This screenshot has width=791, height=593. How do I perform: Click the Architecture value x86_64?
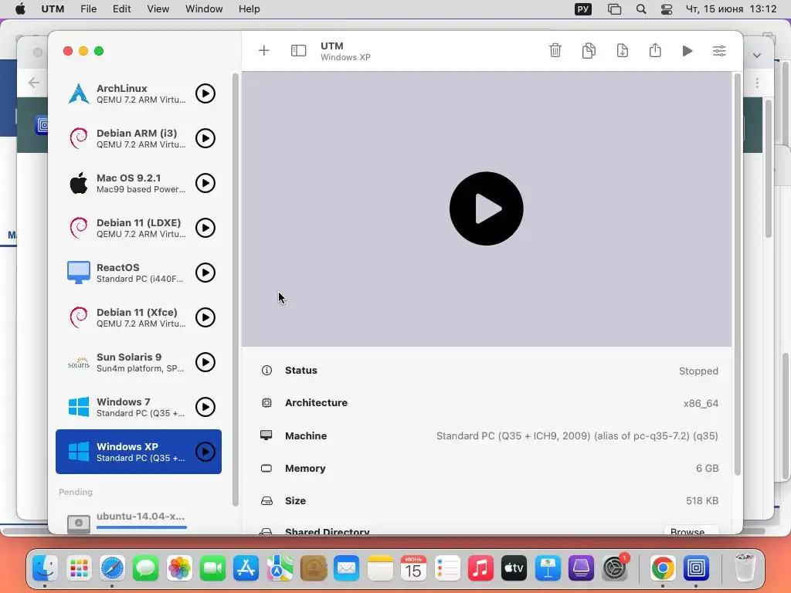pos(701,403)
